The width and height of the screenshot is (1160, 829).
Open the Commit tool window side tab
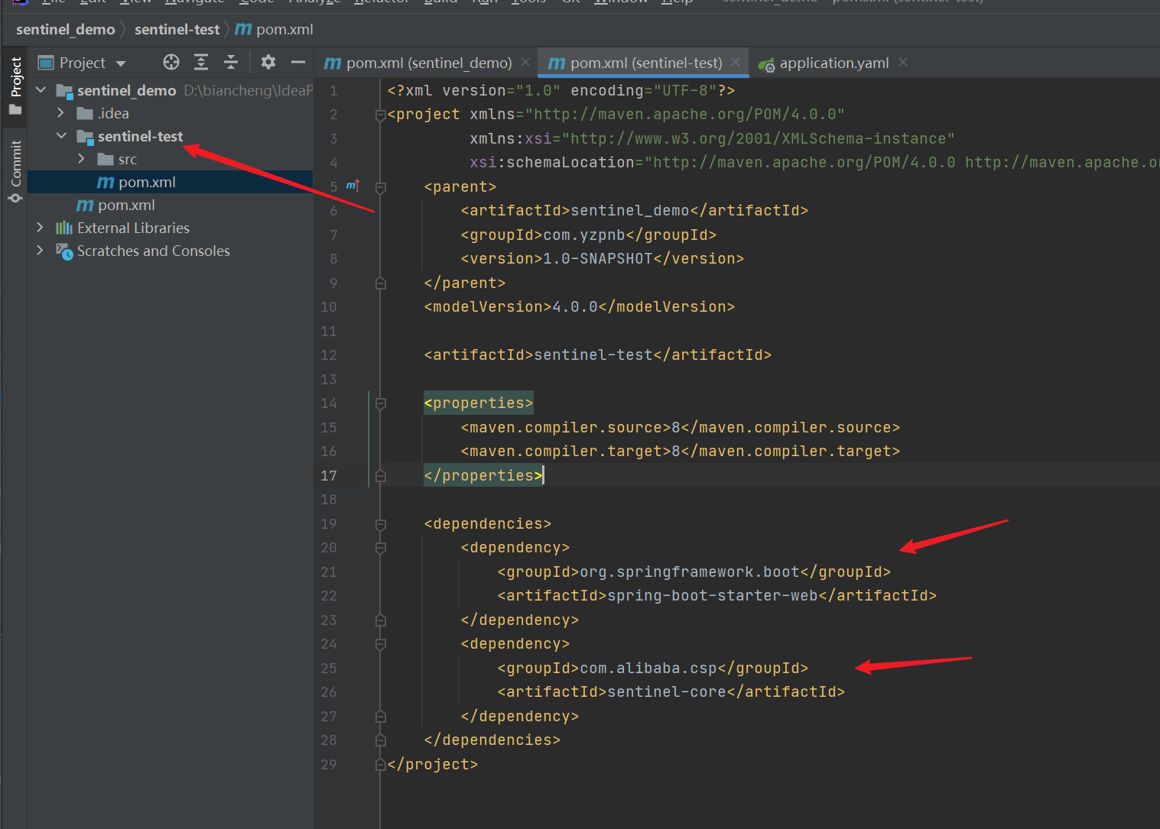(15, 172)
